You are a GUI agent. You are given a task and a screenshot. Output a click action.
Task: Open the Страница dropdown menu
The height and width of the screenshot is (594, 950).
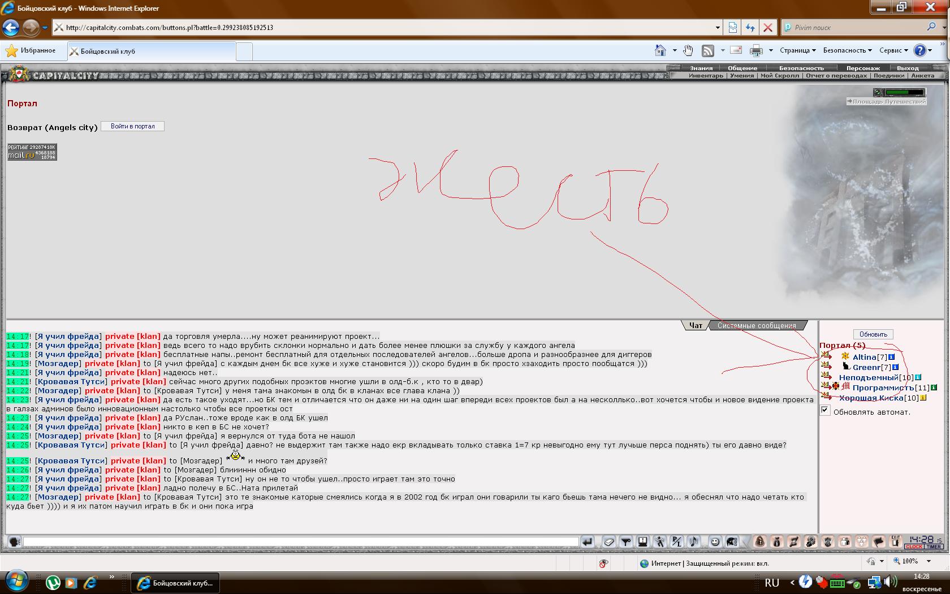(797, 50)
